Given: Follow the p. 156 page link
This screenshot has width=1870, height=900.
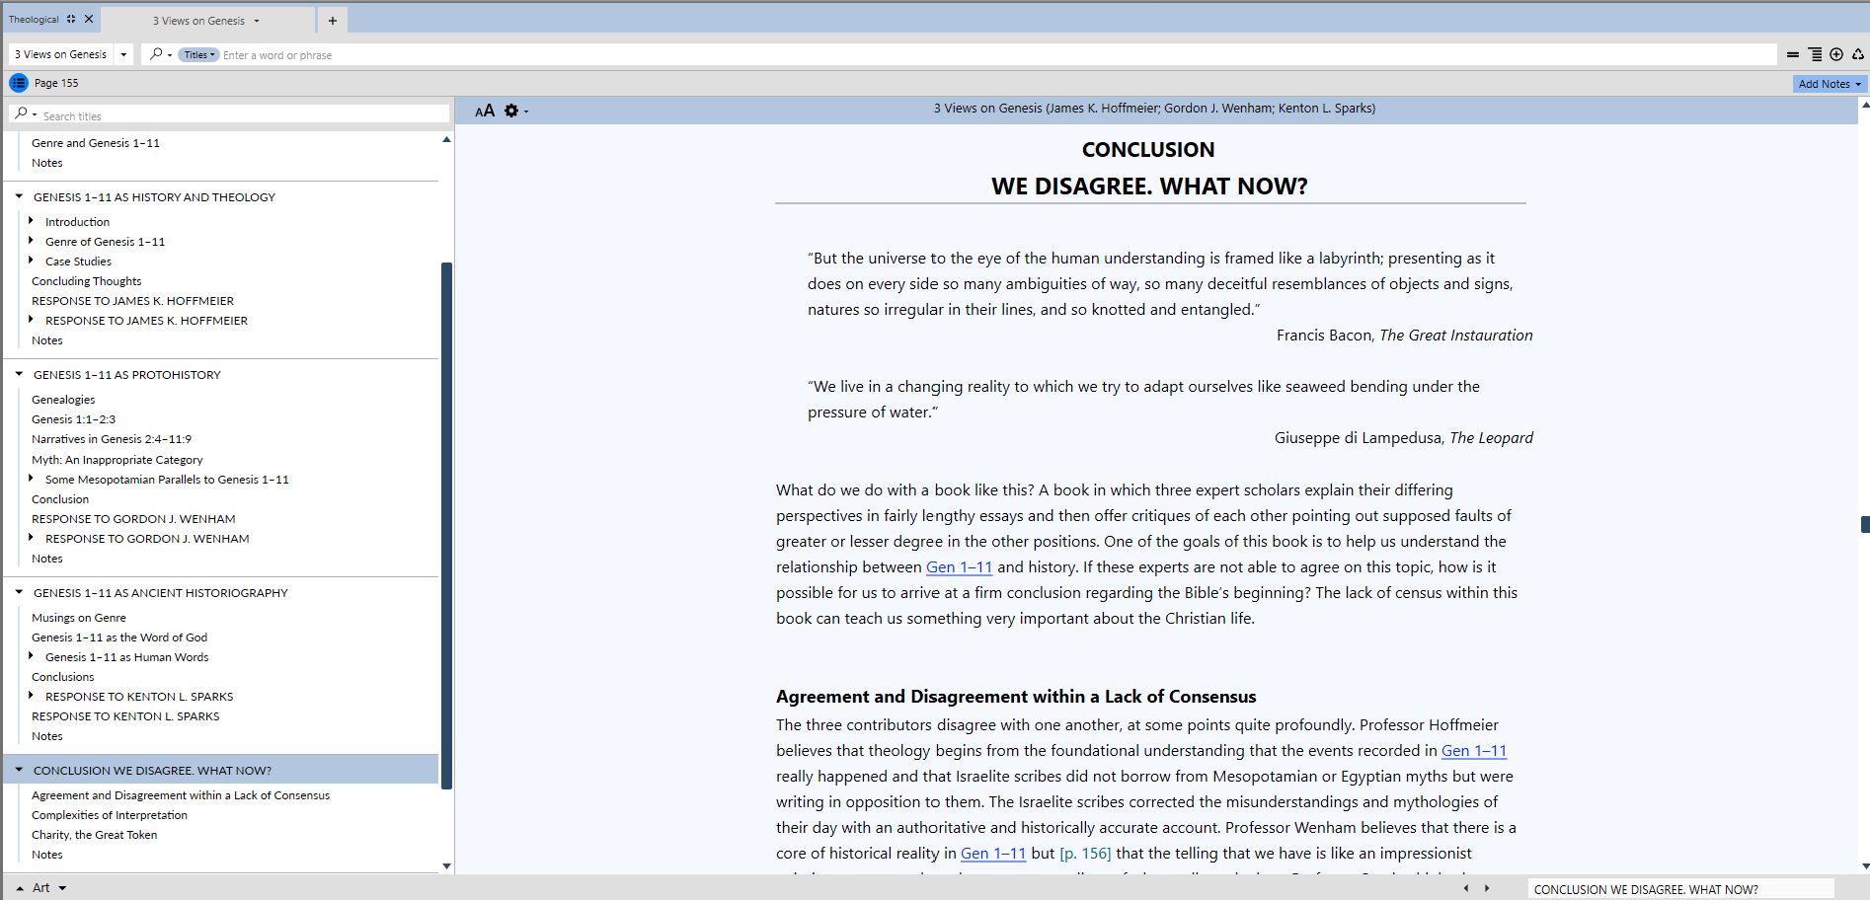Looking at the screenshot, I should click(x=1085, y=854).
